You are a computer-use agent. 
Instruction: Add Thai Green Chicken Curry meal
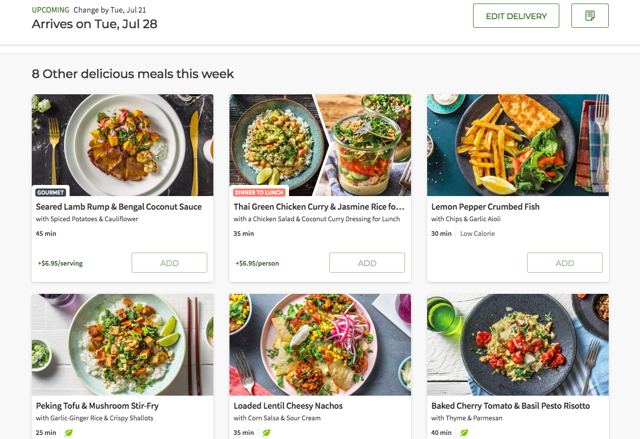click(367, 263)
